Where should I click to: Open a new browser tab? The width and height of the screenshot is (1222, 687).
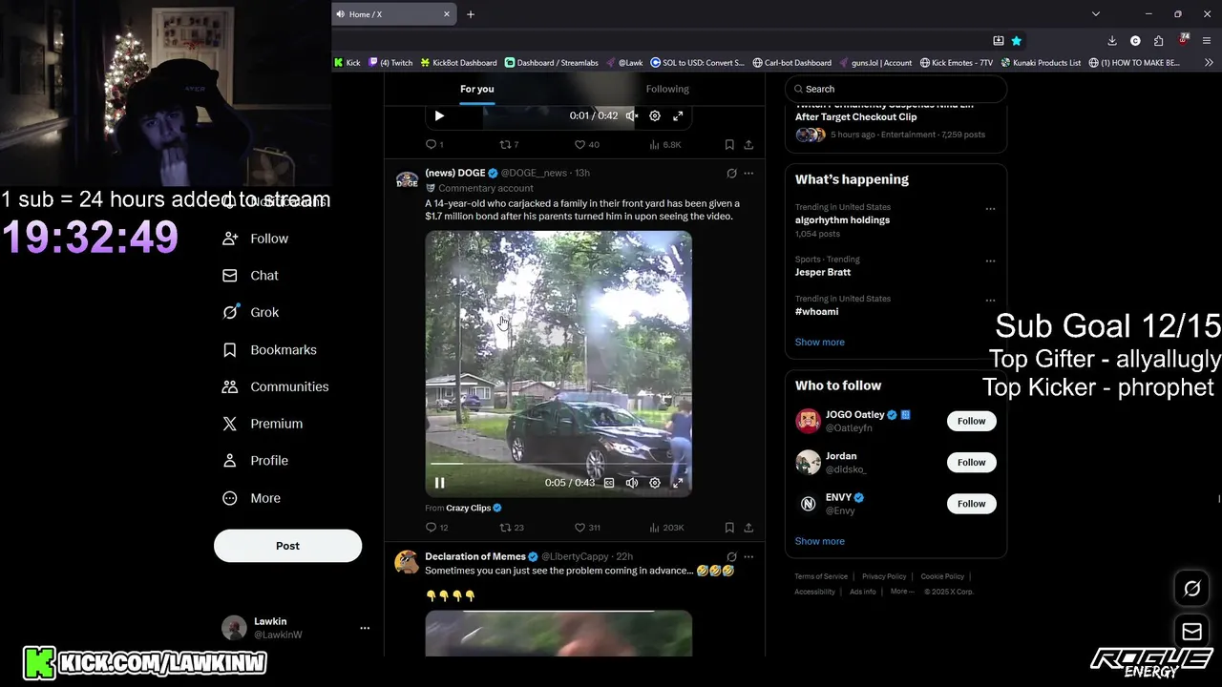pos(471,14)
